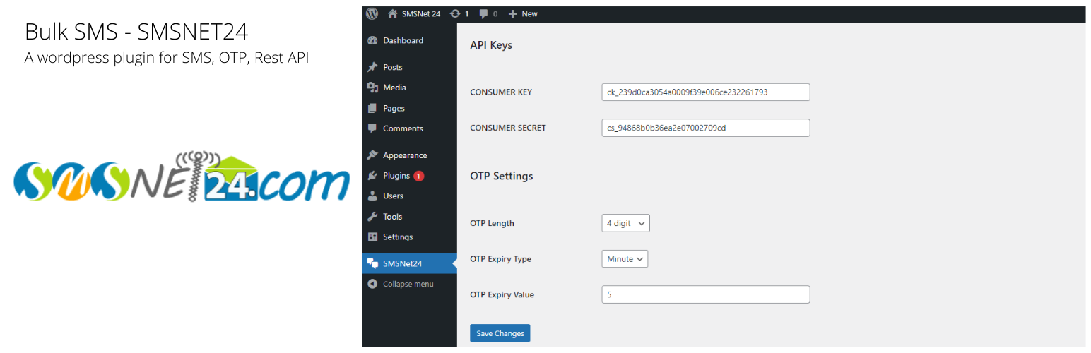Click the Consumer Key input field

click(x=705, y=92)
